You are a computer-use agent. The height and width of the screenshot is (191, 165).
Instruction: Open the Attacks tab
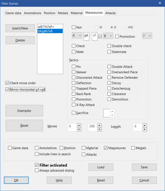[x=111, y=13]
